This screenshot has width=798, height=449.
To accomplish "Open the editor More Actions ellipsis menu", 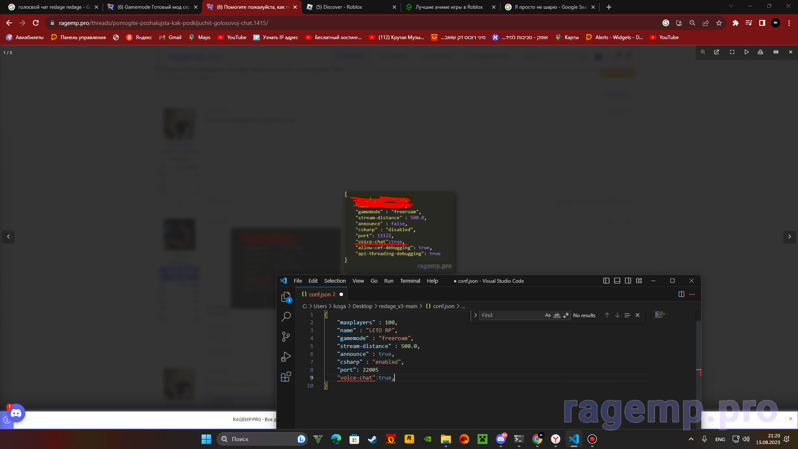I will [692, 294].
